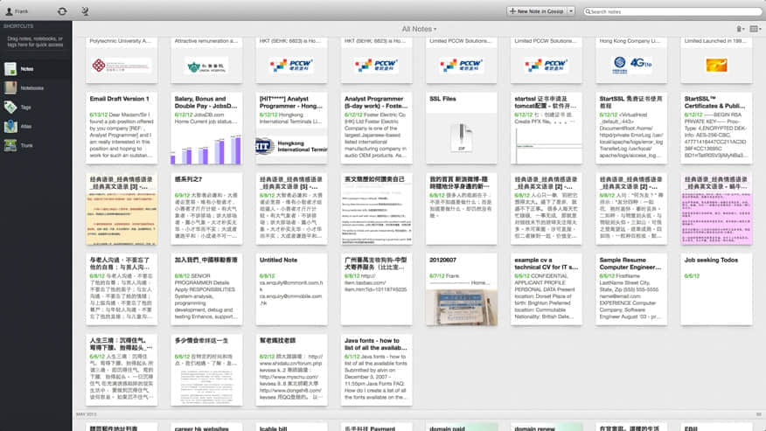The image size is (766, 431).
Task: Open Trunk in the sidebar
Action: point(36,145)
